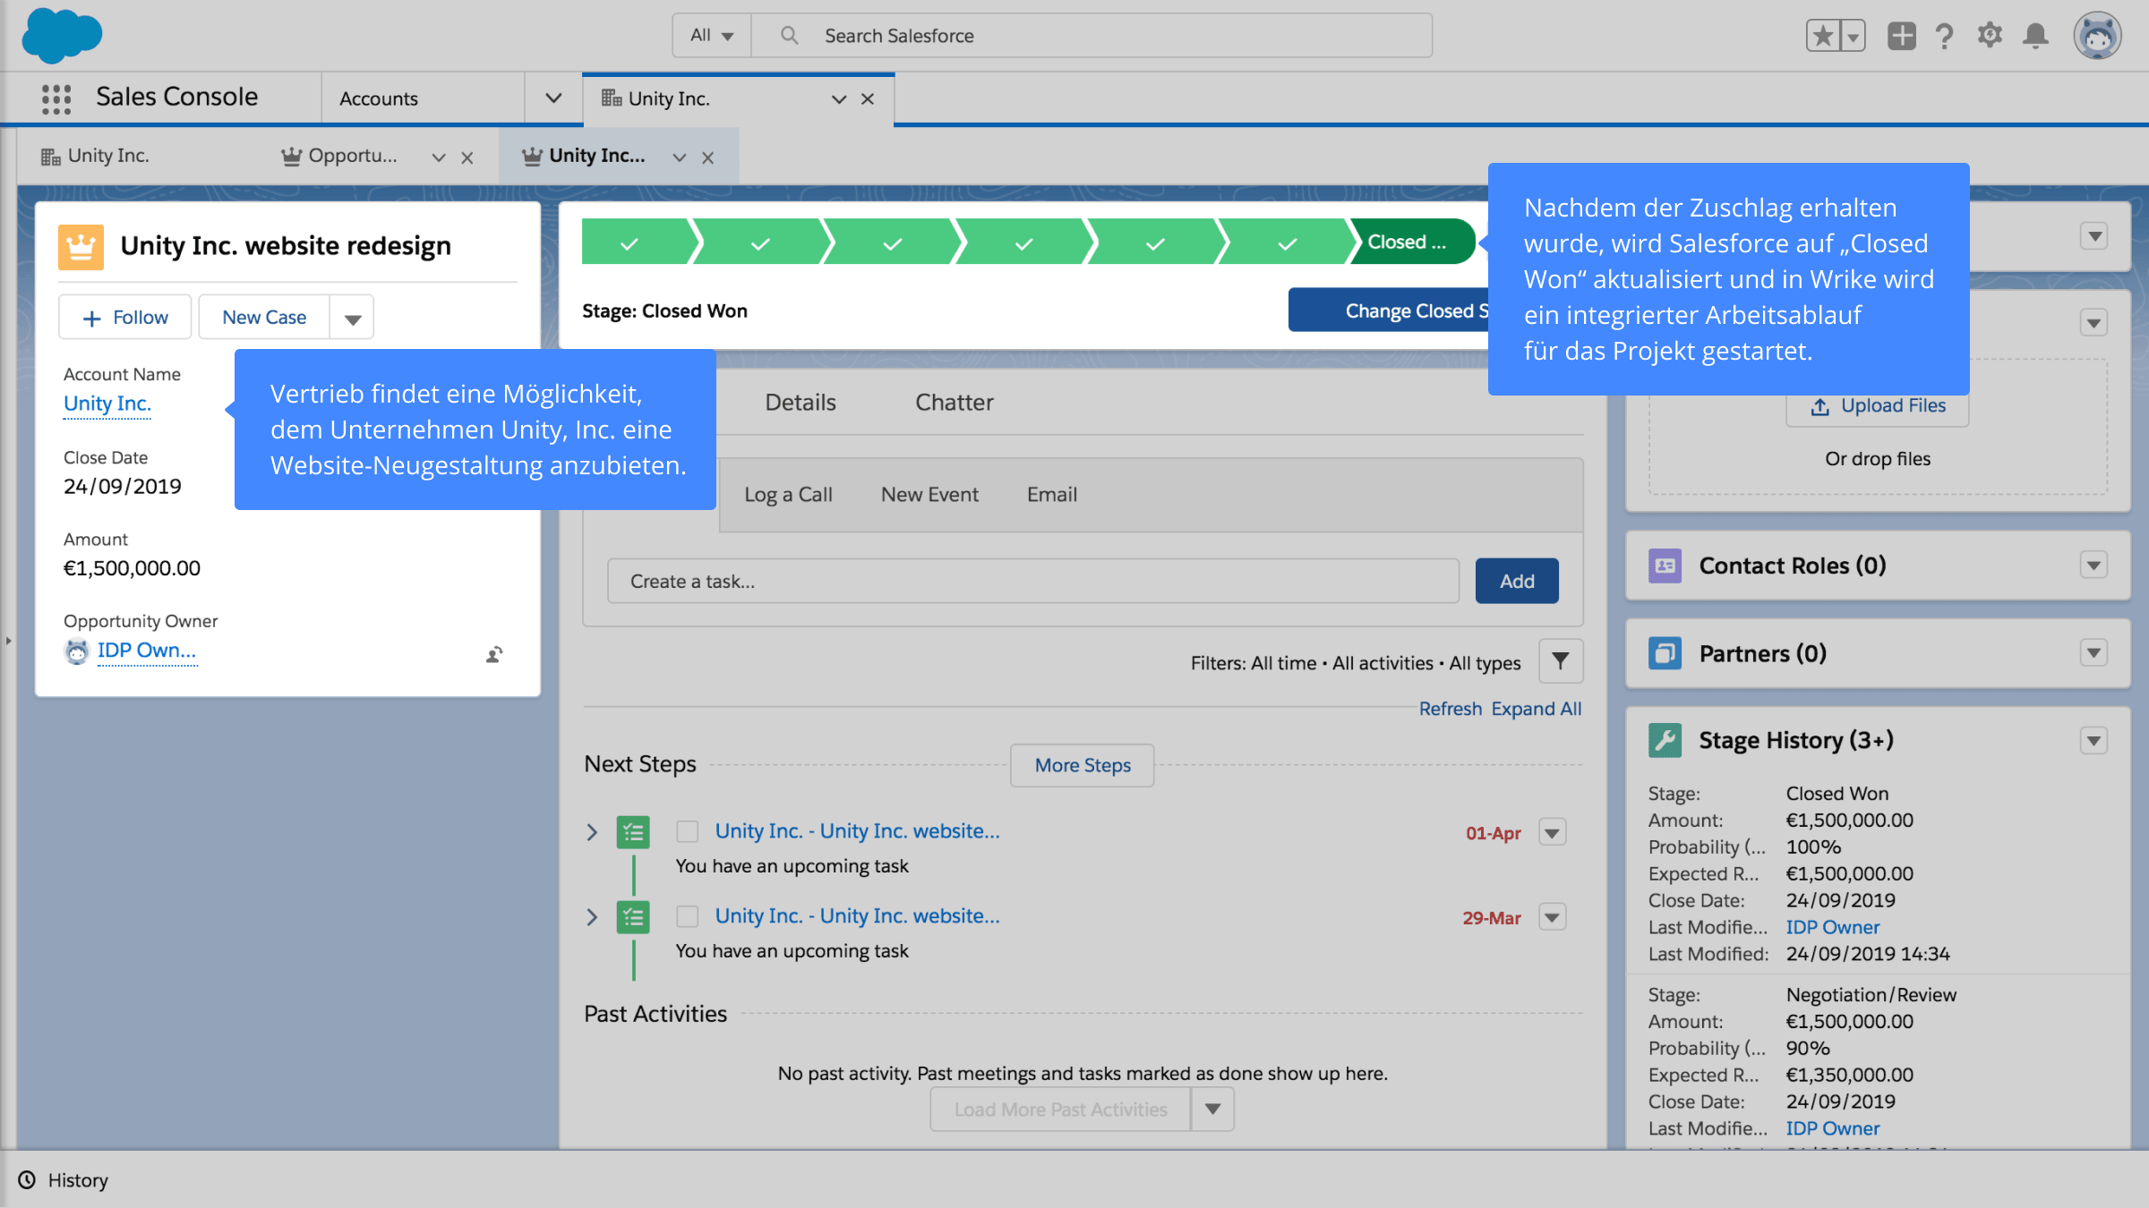
Task: Close the Unity Inc. workspace tab
Action: [868, 99]
